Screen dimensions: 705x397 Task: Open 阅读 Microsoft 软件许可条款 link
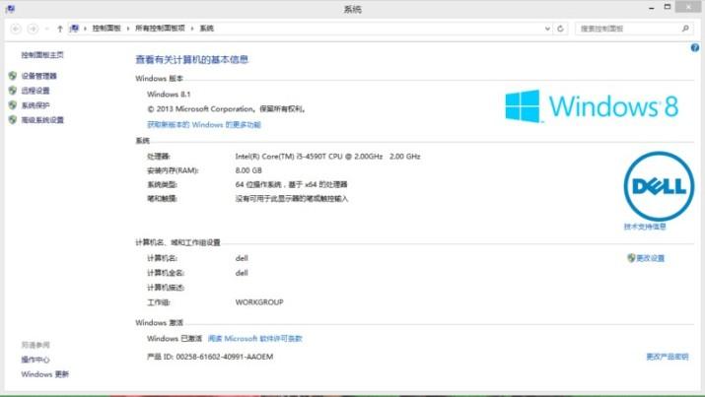coord(255,339)
